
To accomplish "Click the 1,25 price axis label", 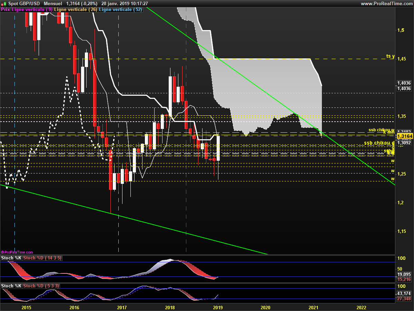I will pyautogui.click(x=401, y=174).
